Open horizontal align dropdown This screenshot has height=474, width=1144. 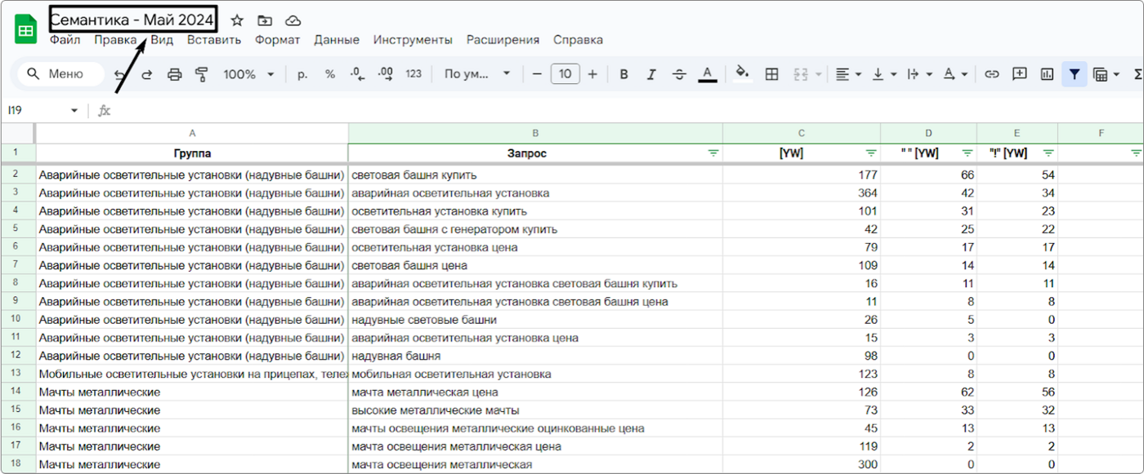pos(848,74)
